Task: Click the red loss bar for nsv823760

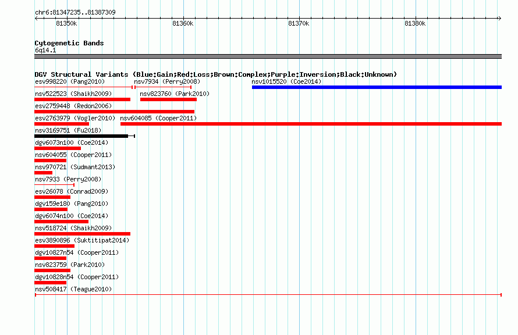Action: click(x=168, y=99)
